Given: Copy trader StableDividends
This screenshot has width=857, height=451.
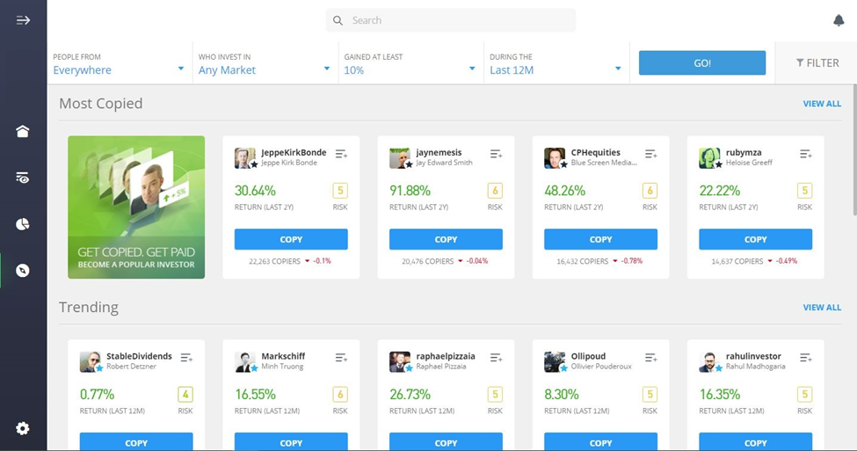Looking at the screenshot, I should (x=136, y=441).
